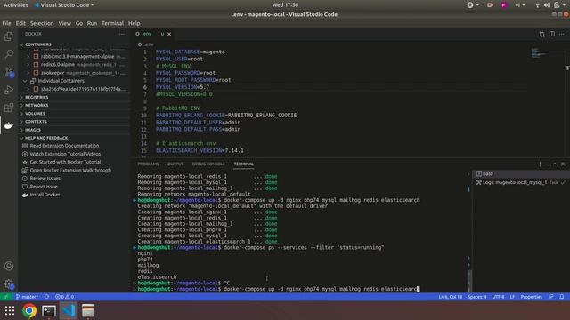Image resolution: width=570 pixels, height=320 pixels.
Task: Select the Docker view icon
Action: click(x=9, y=125)
